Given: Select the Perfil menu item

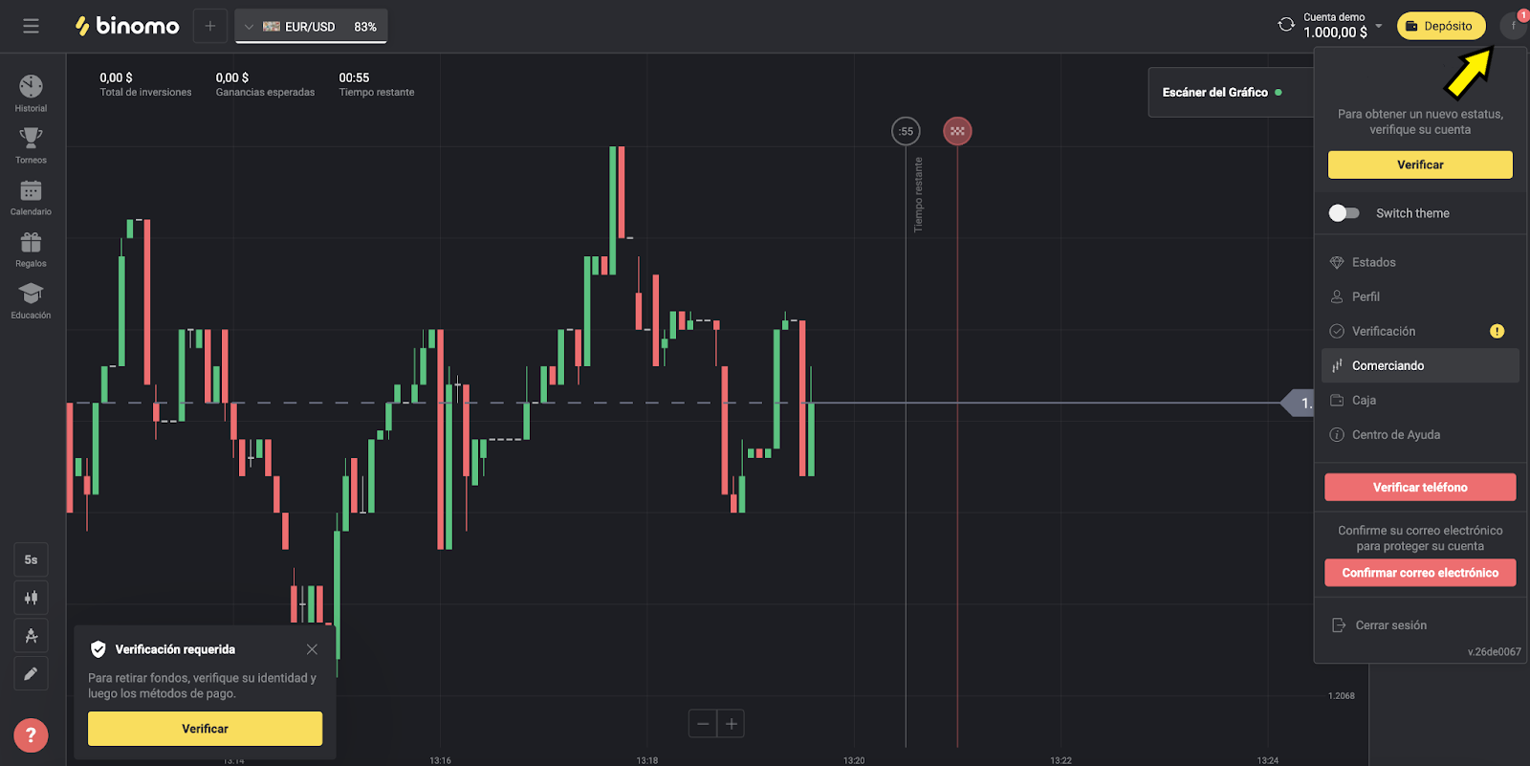Looking at the screenshot, I should pyautogui.click(x=1366, y=296).
